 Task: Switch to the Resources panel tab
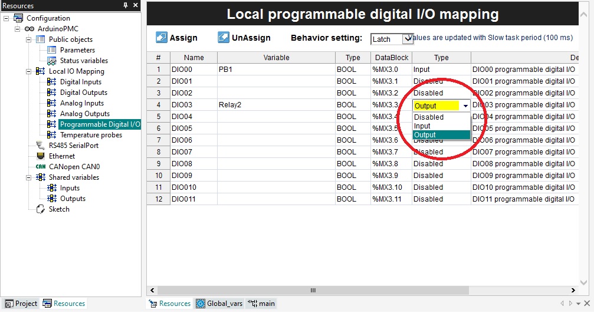pos(64,304)
